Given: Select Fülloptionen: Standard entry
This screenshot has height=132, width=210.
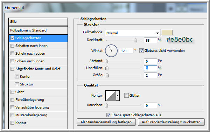Looking at the screenshot, I should tap(38, 30).
